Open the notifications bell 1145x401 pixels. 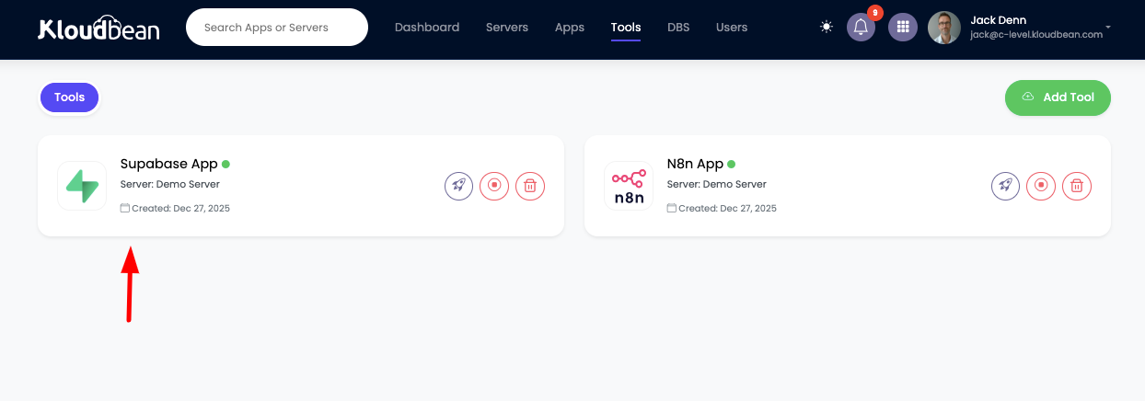861,28
